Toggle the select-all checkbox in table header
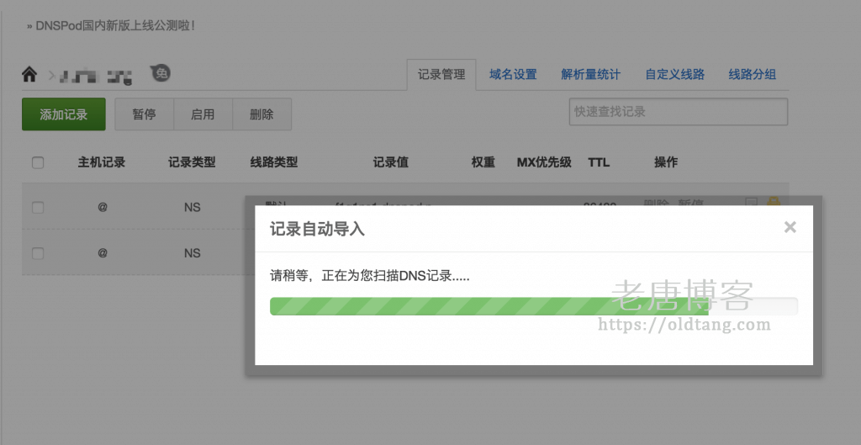Image resolution: width=861 pixels, height=445 pixels. [38, 162]
